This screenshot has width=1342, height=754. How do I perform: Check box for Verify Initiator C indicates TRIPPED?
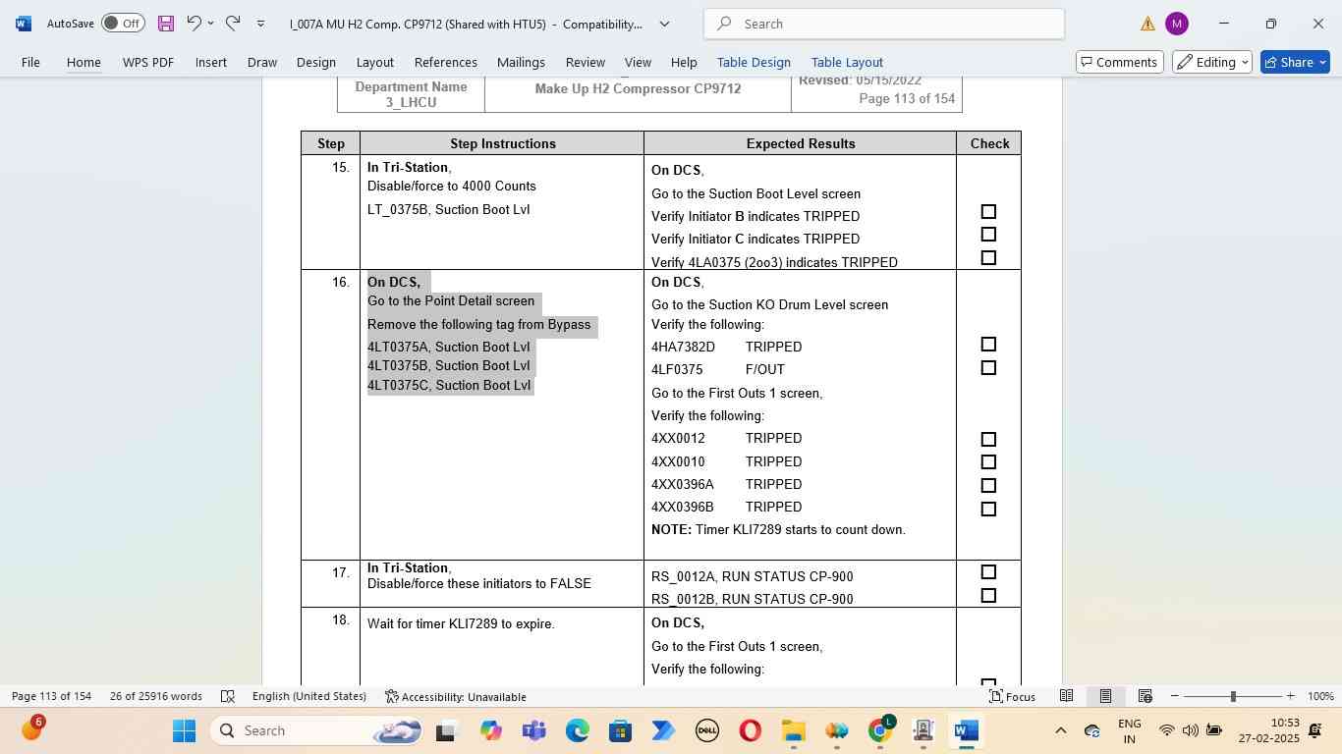(988, 235)
